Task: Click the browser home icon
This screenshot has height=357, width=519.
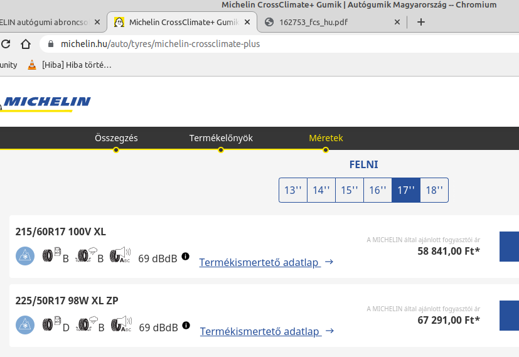Action: tap(26, 44)
